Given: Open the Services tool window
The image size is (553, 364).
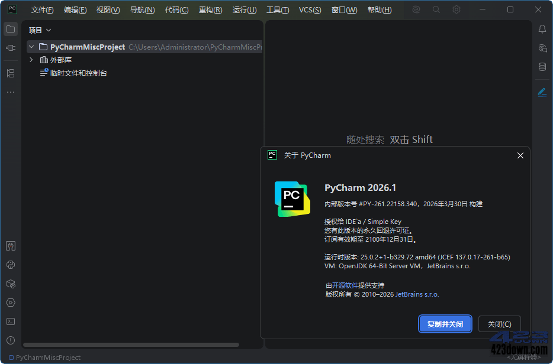Looking at the screenshot, I should point(10,303).
